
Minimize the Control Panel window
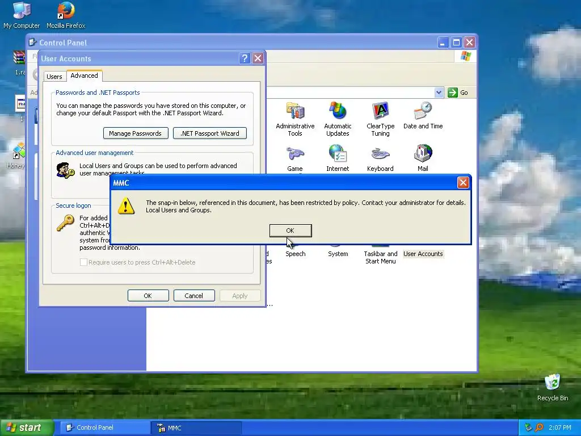[x=443, y=43]
